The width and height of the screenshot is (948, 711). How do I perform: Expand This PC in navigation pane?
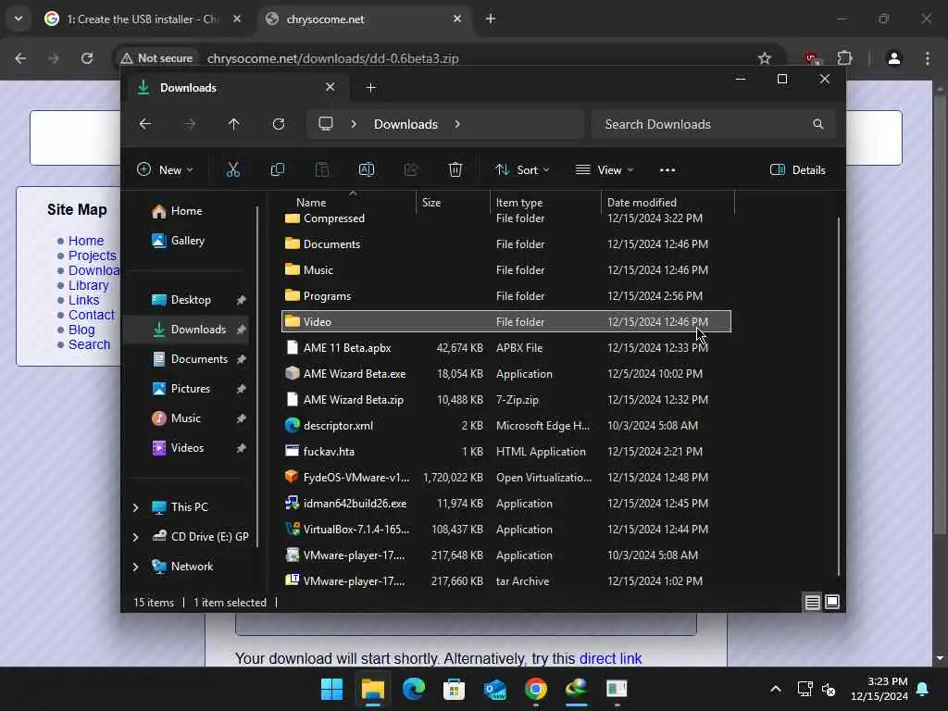pyautogui.click(x=135, y=507)
